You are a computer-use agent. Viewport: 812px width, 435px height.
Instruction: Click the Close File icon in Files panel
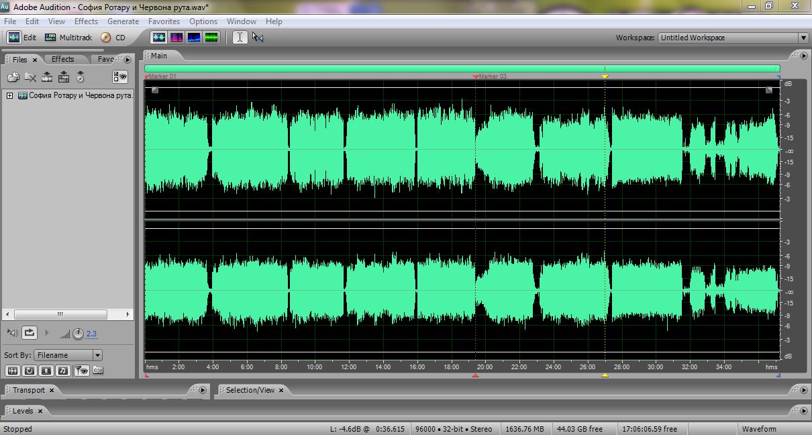pyautogui.click(x=30, y=77)
